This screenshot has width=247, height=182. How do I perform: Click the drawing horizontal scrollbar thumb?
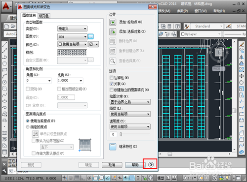point(169,154)
